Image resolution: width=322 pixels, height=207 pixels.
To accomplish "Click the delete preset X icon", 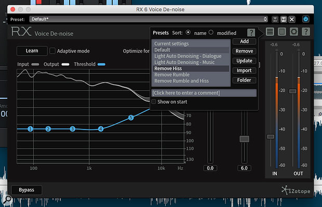I will [292, 19].
